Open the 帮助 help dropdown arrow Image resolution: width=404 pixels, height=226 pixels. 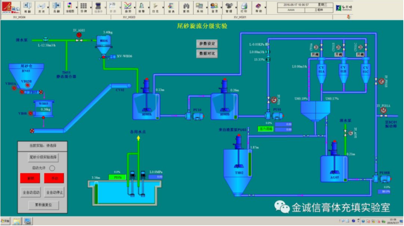pos(265,7)
